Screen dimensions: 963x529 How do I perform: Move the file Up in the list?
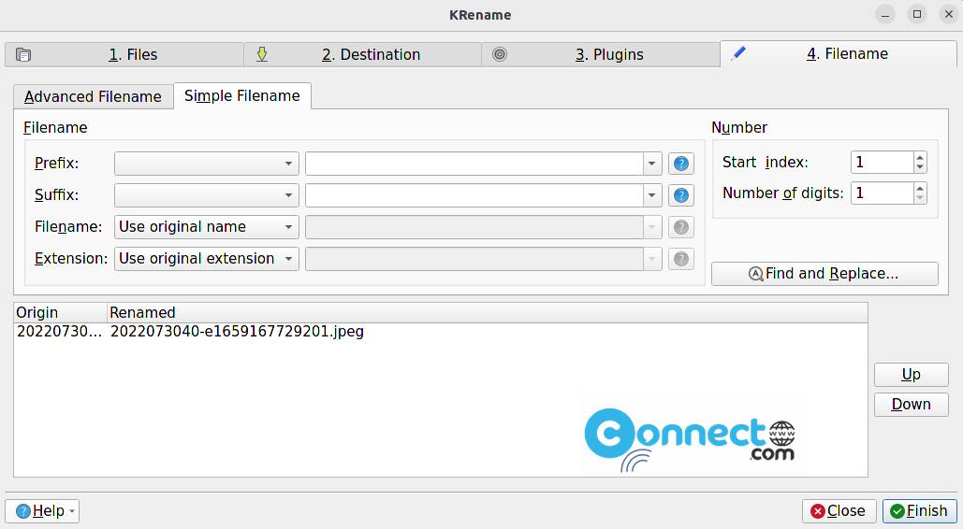coord(911,375)
